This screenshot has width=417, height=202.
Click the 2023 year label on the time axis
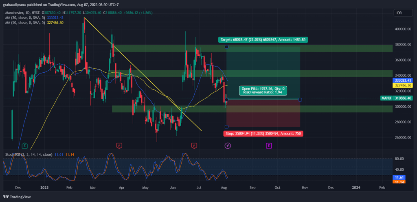click(44, 187)
